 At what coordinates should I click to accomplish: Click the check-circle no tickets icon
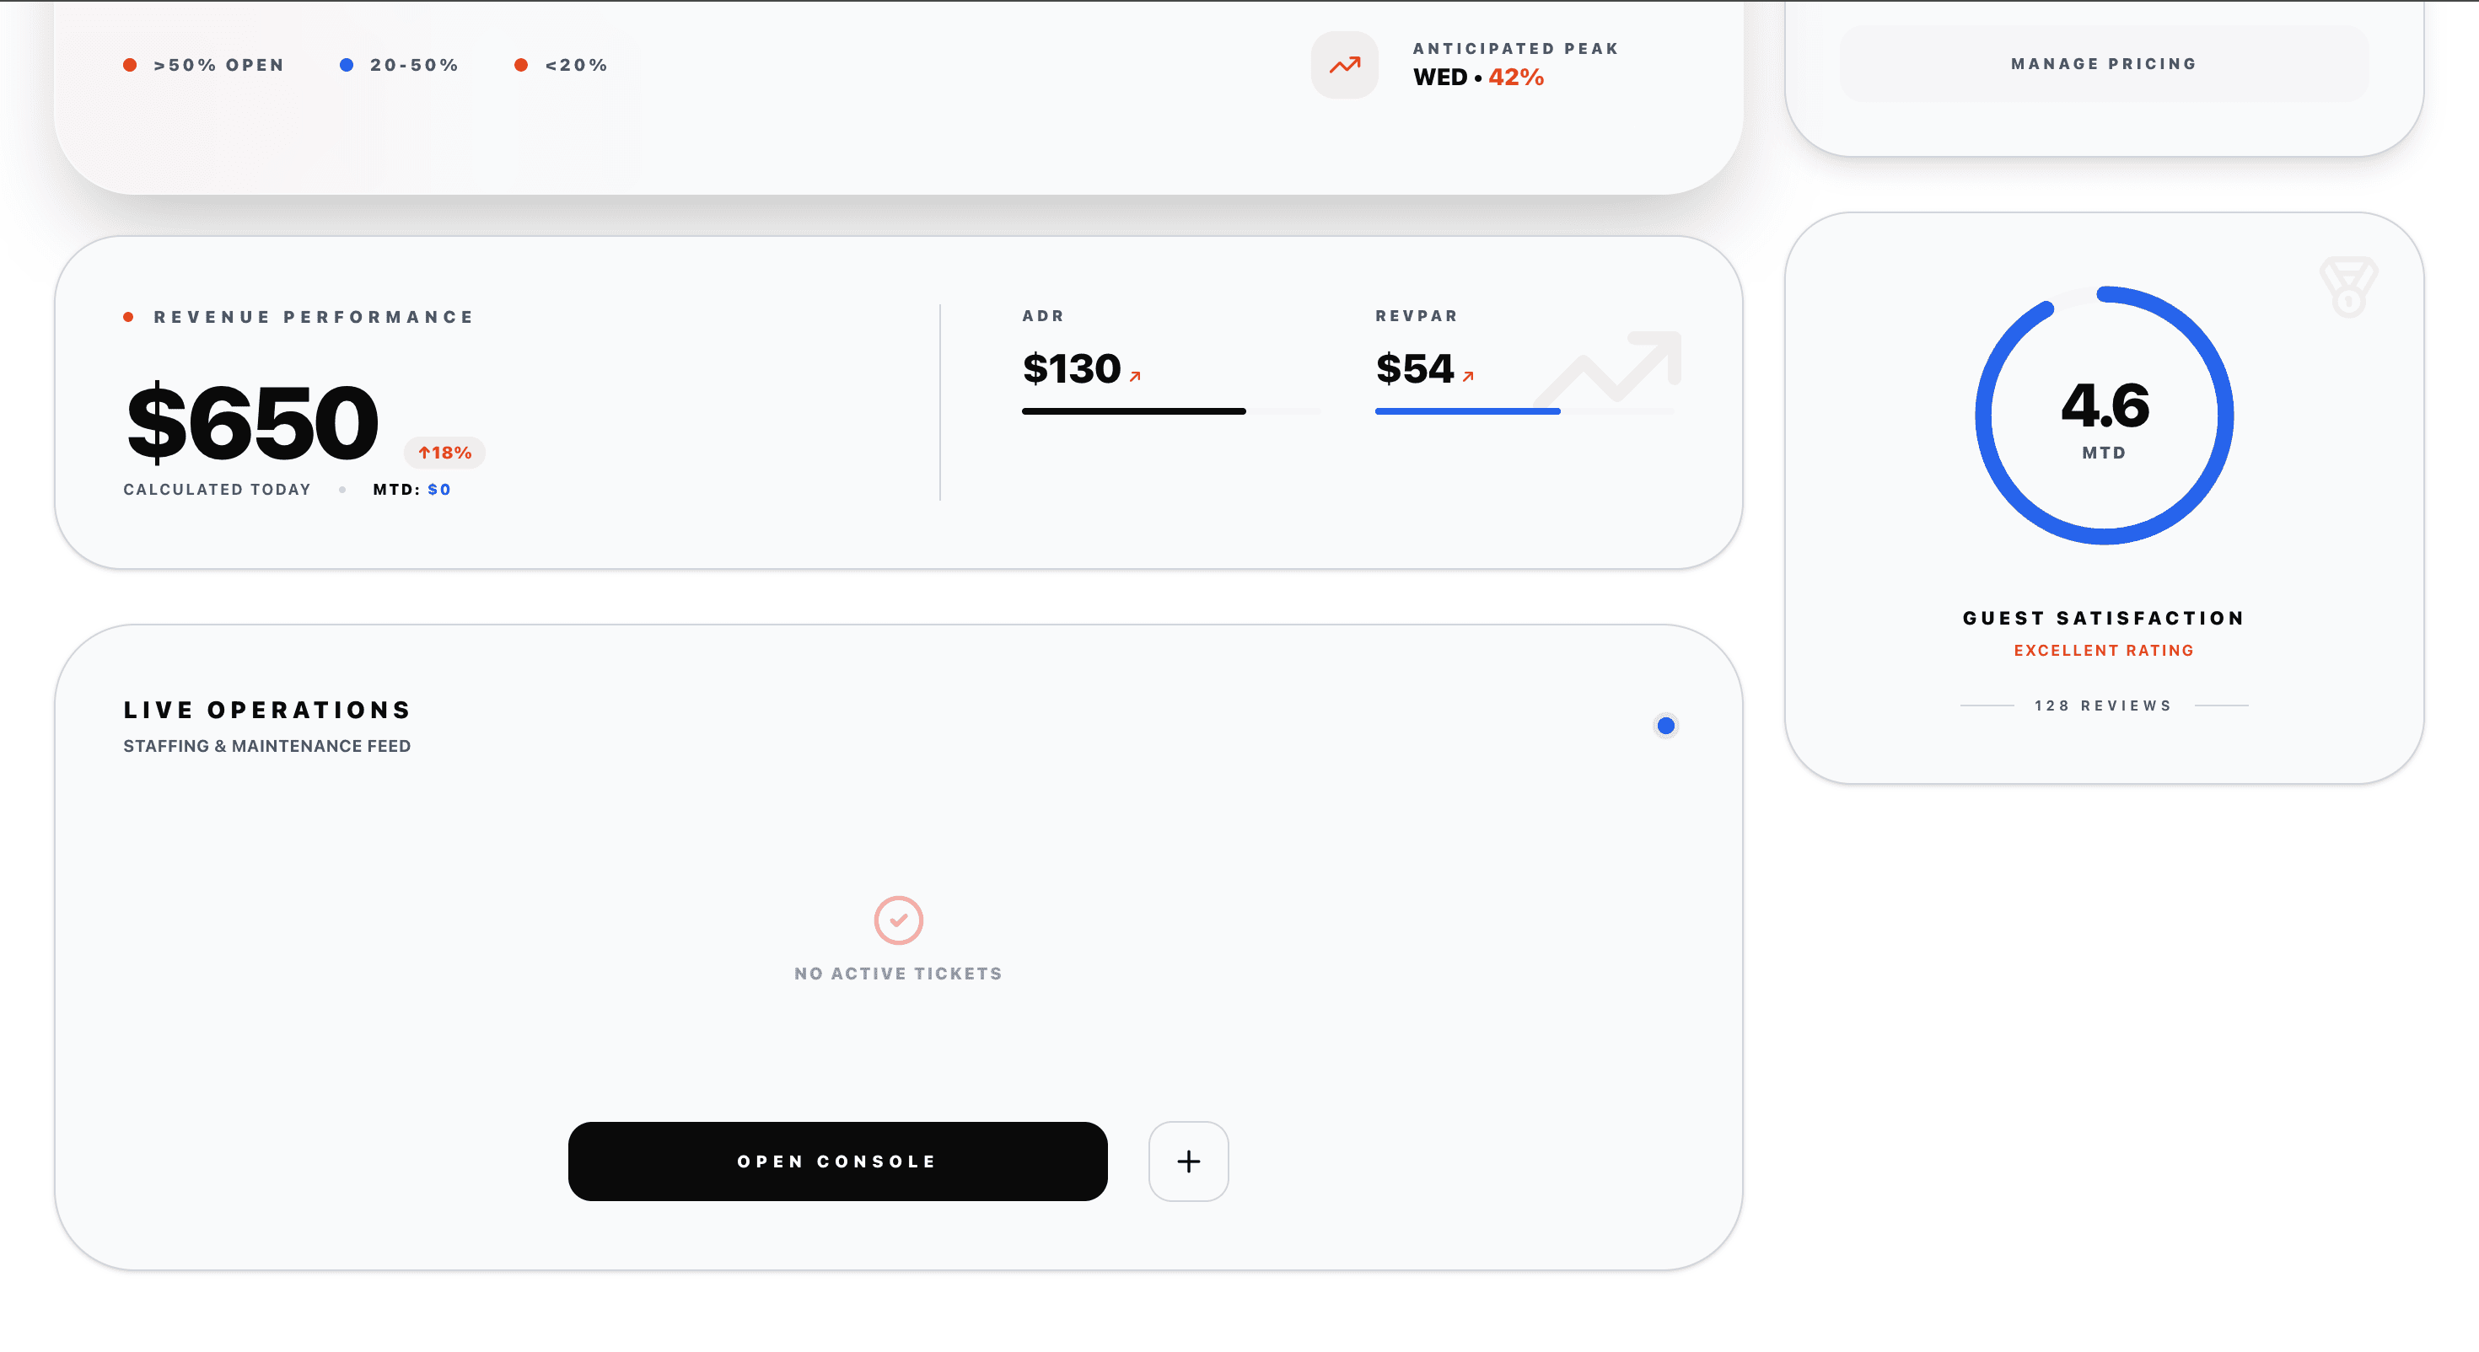[898, 920]
